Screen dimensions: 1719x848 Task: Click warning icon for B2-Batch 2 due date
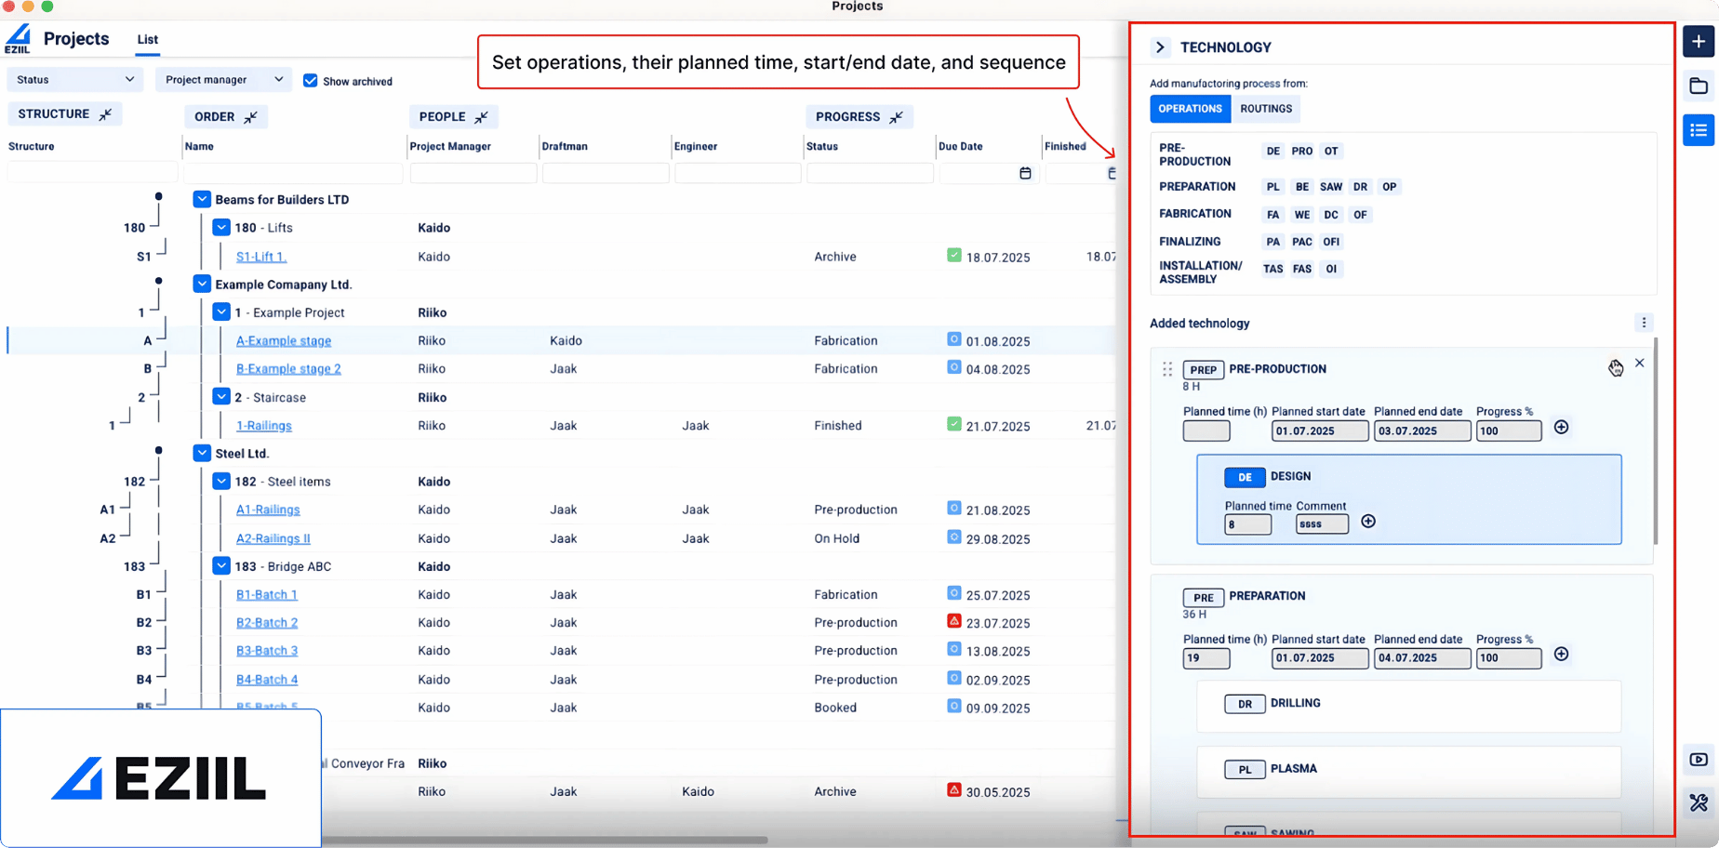point(953,621)
